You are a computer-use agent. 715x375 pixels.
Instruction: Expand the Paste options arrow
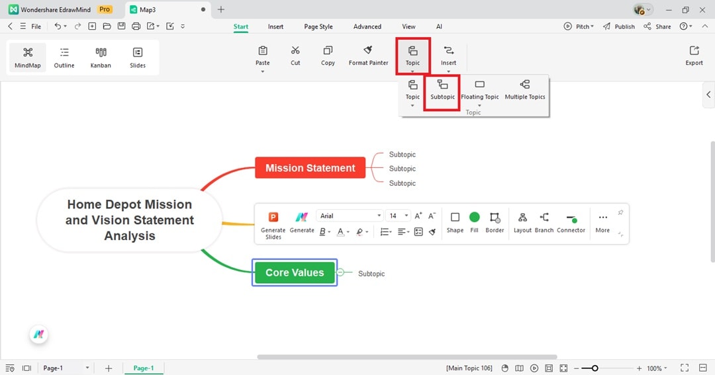coord(263,71)
